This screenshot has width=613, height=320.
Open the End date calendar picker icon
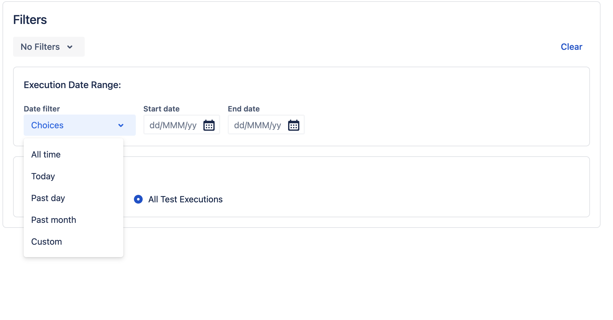(x=294, y=125)
